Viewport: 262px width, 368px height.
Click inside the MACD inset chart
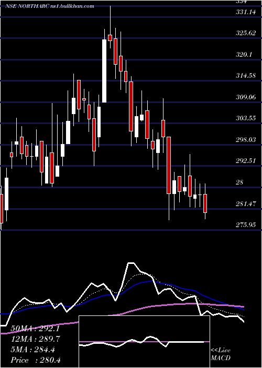coord(144,342)
